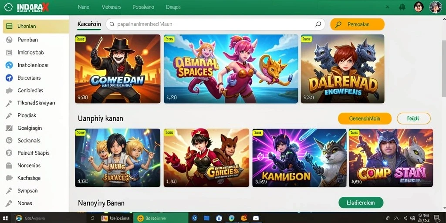Click the blue icon next to Boicertans
The width and height of the screenshot is (446, 223).
click(9, 78)
